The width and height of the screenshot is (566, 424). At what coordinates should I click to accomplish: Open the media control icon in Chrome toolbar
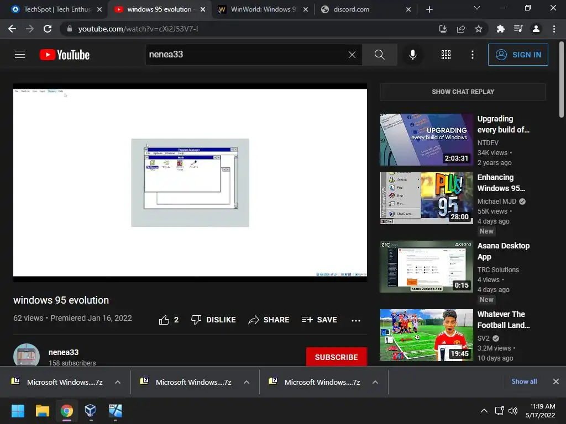pyautogui.click(x=518, y=29)
